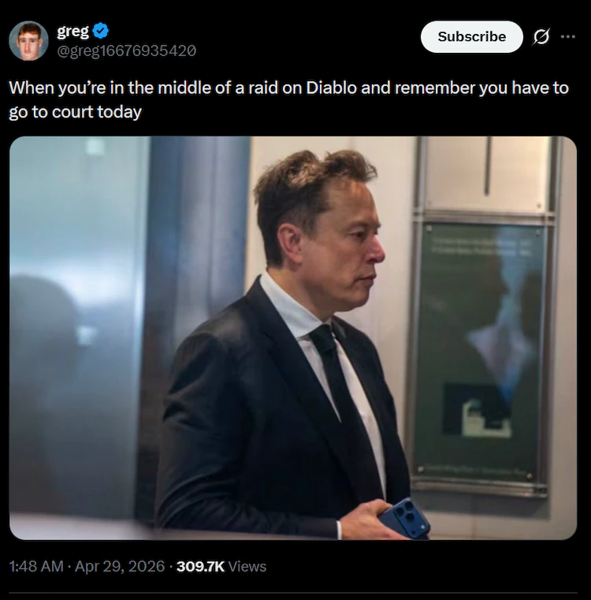Click the Apr 29, 2026 date
Screen dimensions: 591x600
[121, 566]
